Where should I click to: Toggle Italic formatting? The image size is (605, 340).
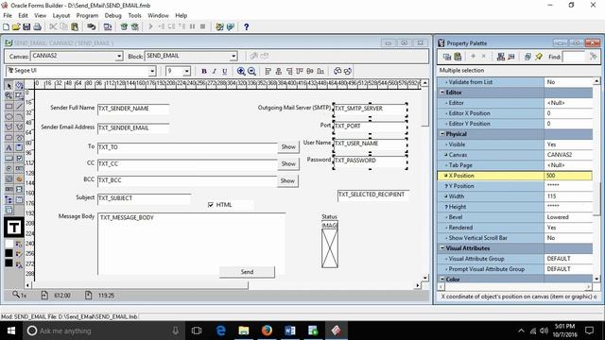[215, 72]
